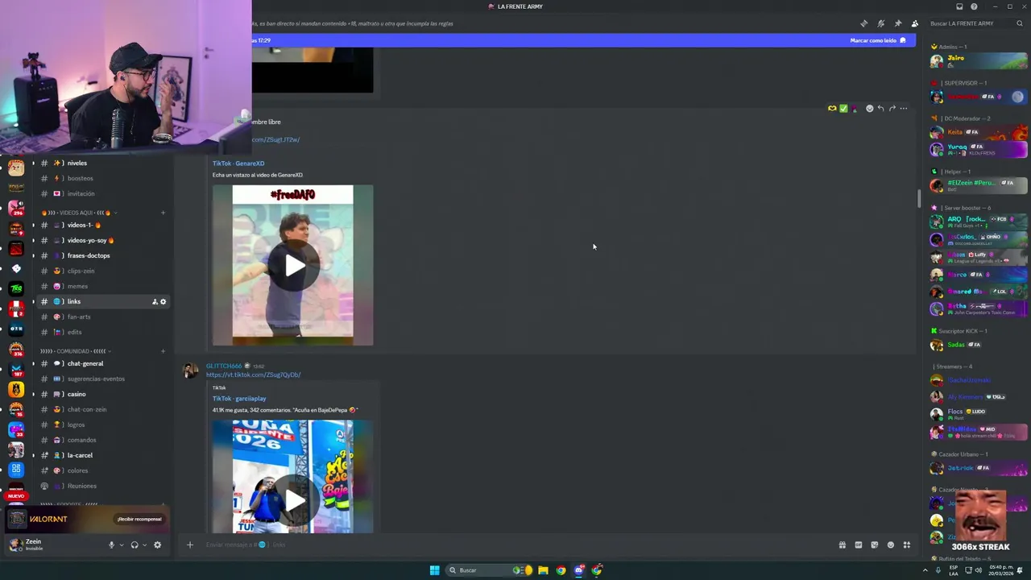The width and height of the screenshot is (1031, 580).
Task: Open the boosteos channel
Action: (x=103, y=178)
